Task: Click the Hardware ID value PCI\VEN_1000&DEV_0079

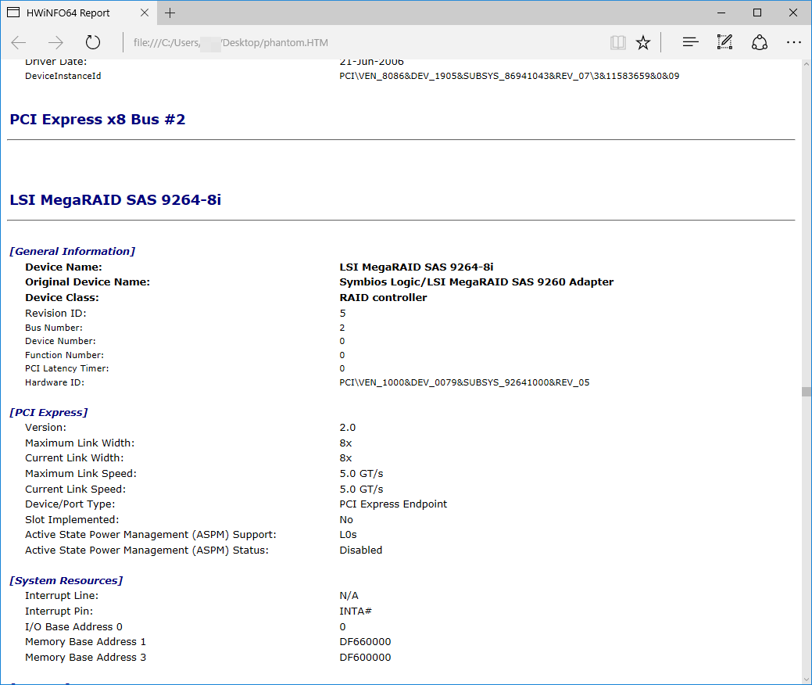Action: (x=464, y=382)
